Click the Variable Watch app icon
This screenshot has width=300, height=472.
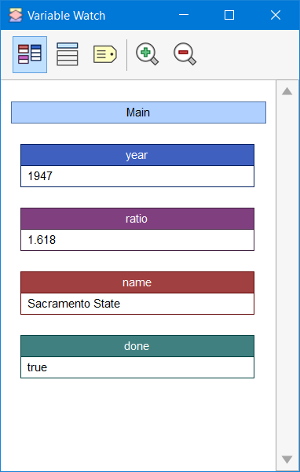[x=16, y=15]
